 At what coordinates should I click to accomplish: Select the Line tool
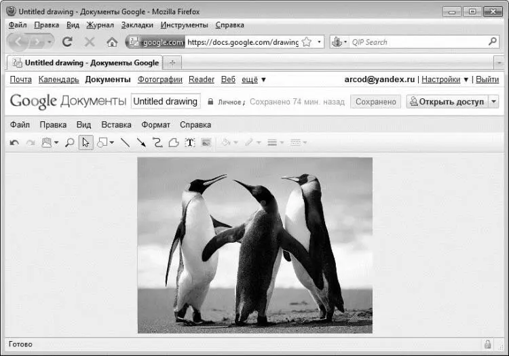(x=125, y=142)
